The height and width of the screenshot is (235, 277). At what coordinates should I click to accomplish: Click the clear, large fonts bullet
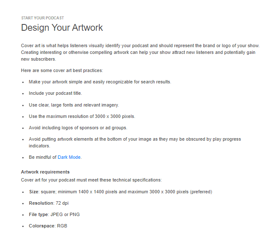74,104
